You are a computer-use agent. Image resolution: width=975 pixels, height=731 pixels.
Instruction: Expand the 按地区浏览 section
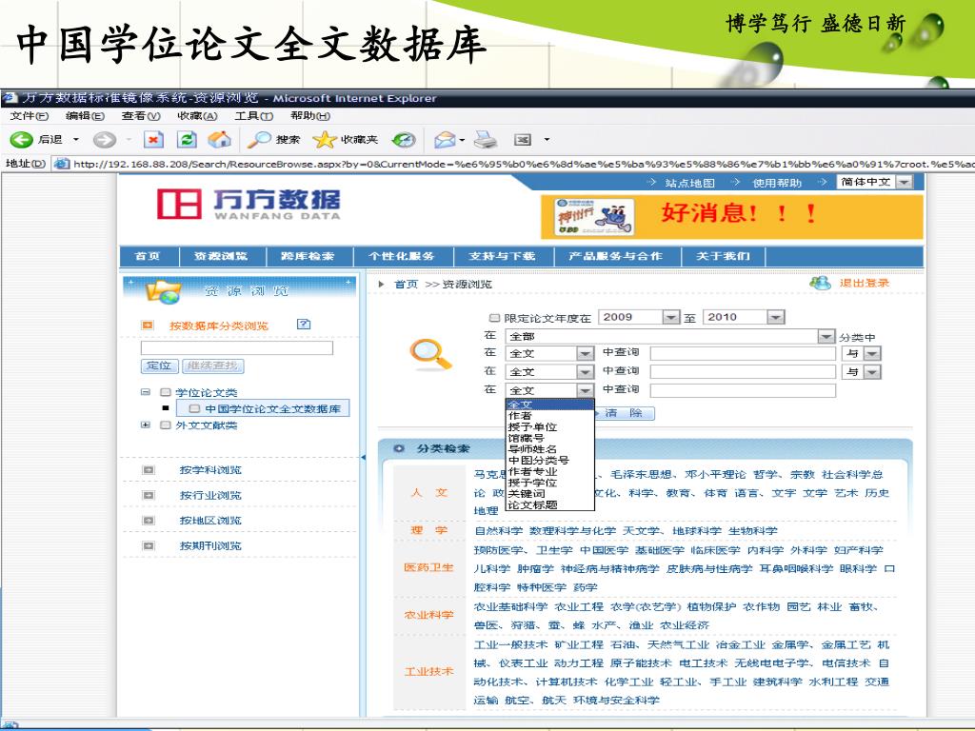tap(149, 521)
